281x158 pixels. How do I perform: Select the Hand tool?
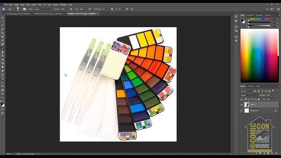(x=3, y=90)
